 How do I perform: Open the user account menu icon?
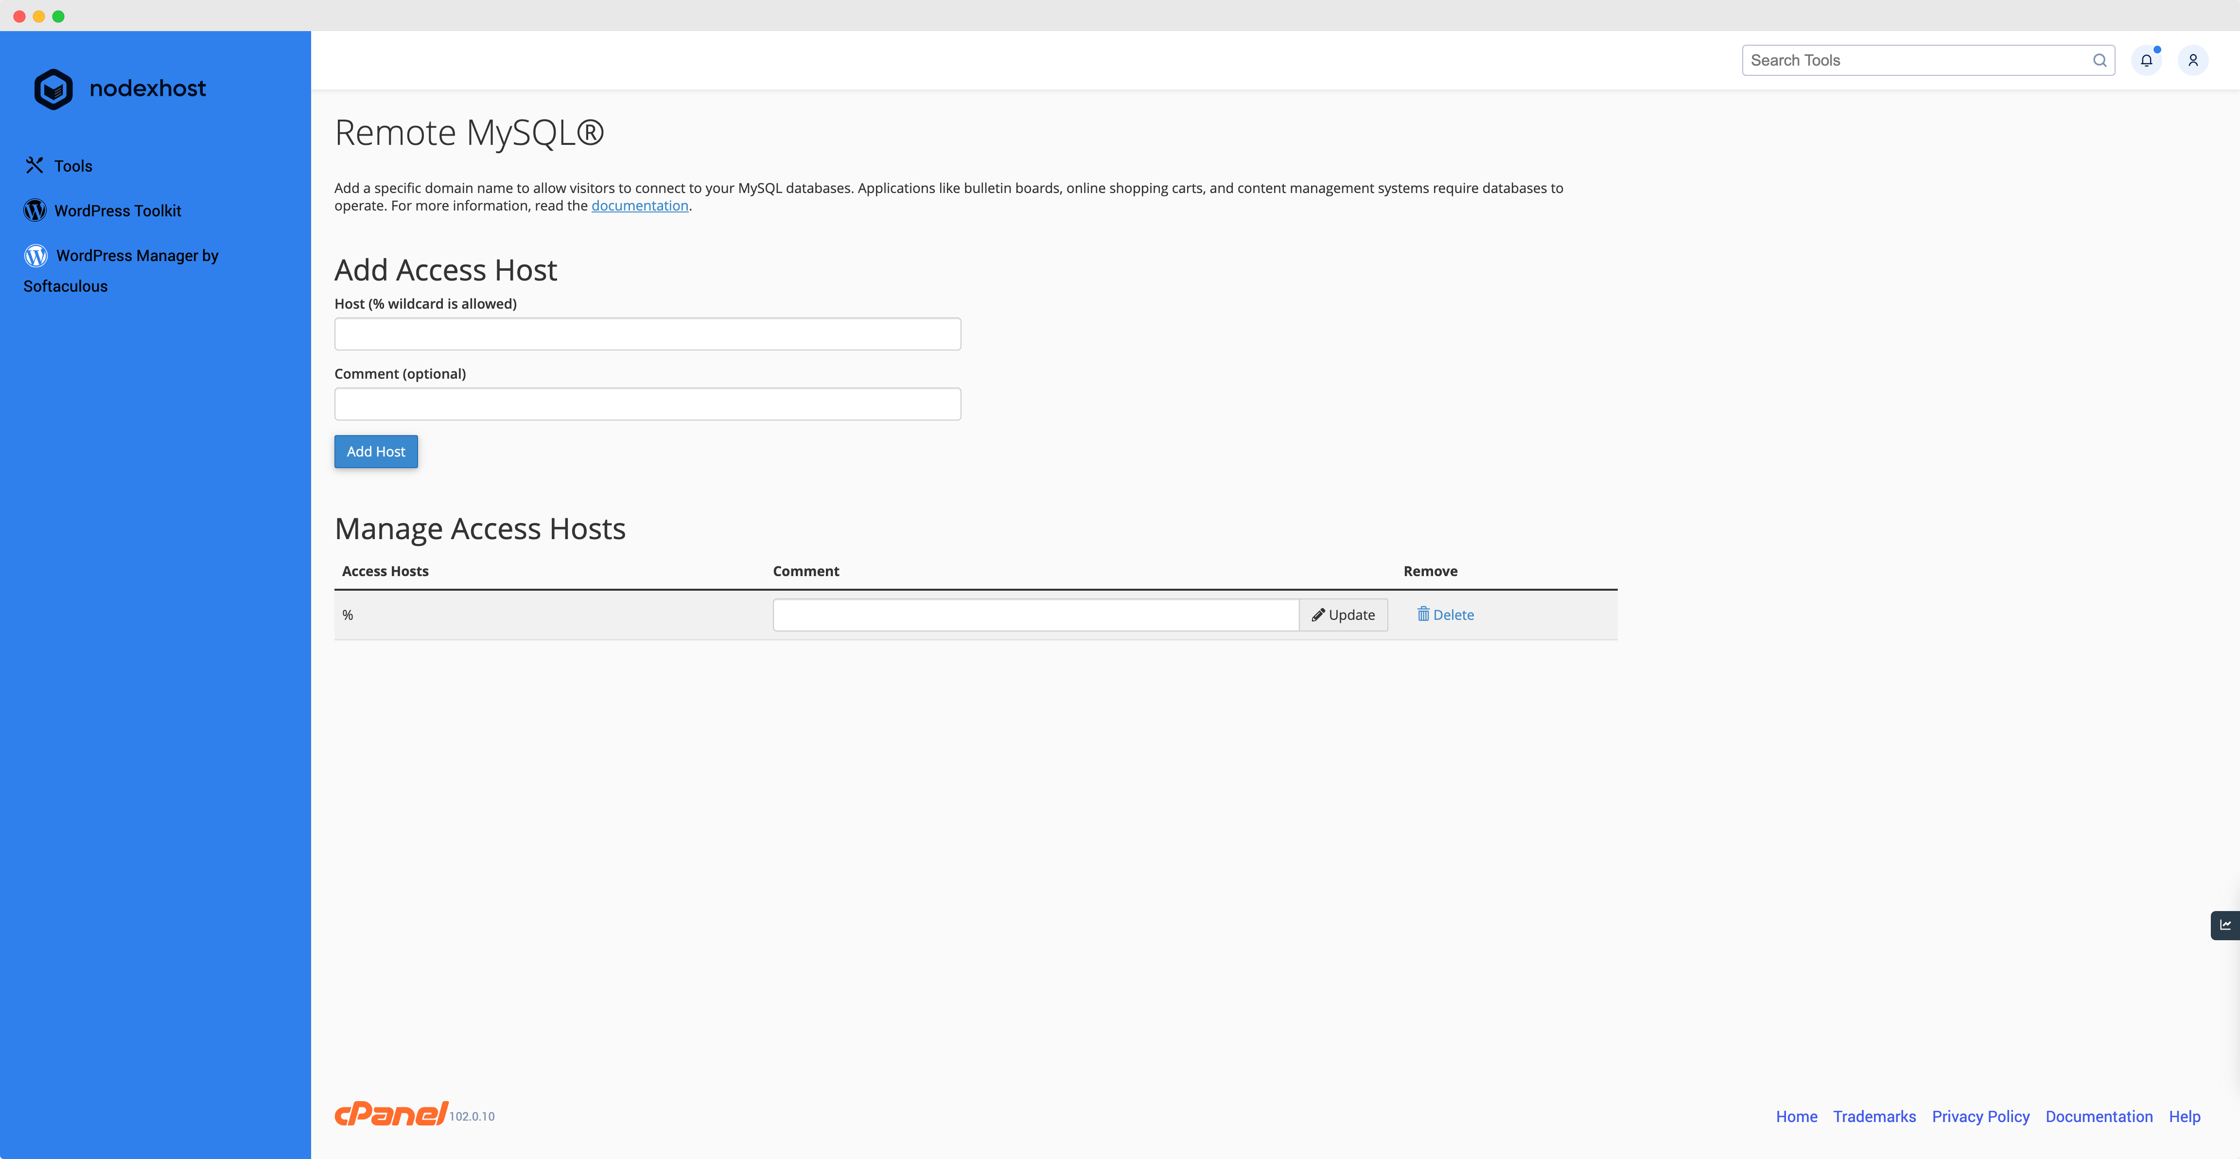click(2193, 60)
